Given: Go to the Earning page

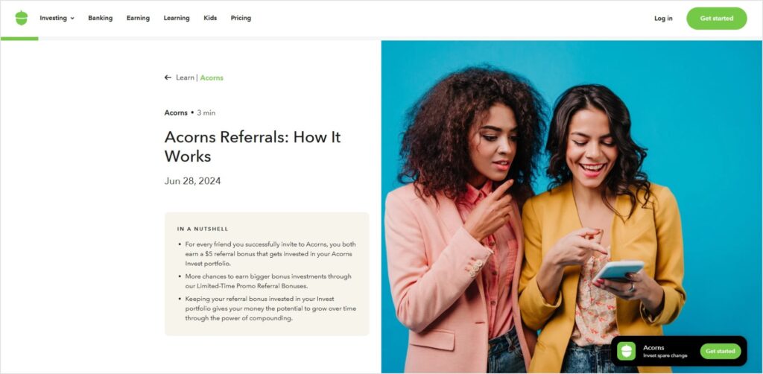Looking at the screenshot, I should click(x=138, y=18).
